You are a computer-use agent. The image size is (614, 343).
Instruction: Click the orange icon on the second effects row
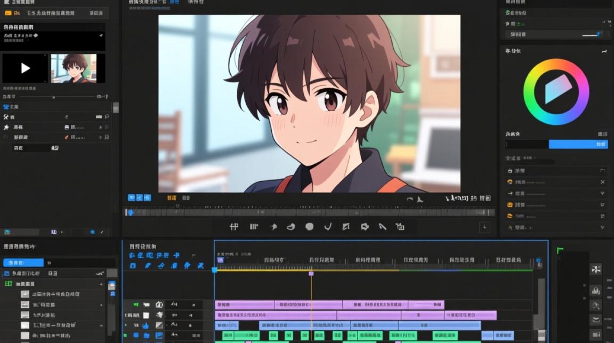[x=510, y=182]
